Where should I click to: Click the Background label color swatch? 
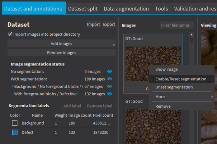tap(15, 123)
